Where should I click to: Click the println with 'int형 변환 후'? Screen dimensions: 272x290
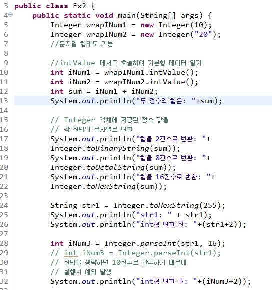150,282
